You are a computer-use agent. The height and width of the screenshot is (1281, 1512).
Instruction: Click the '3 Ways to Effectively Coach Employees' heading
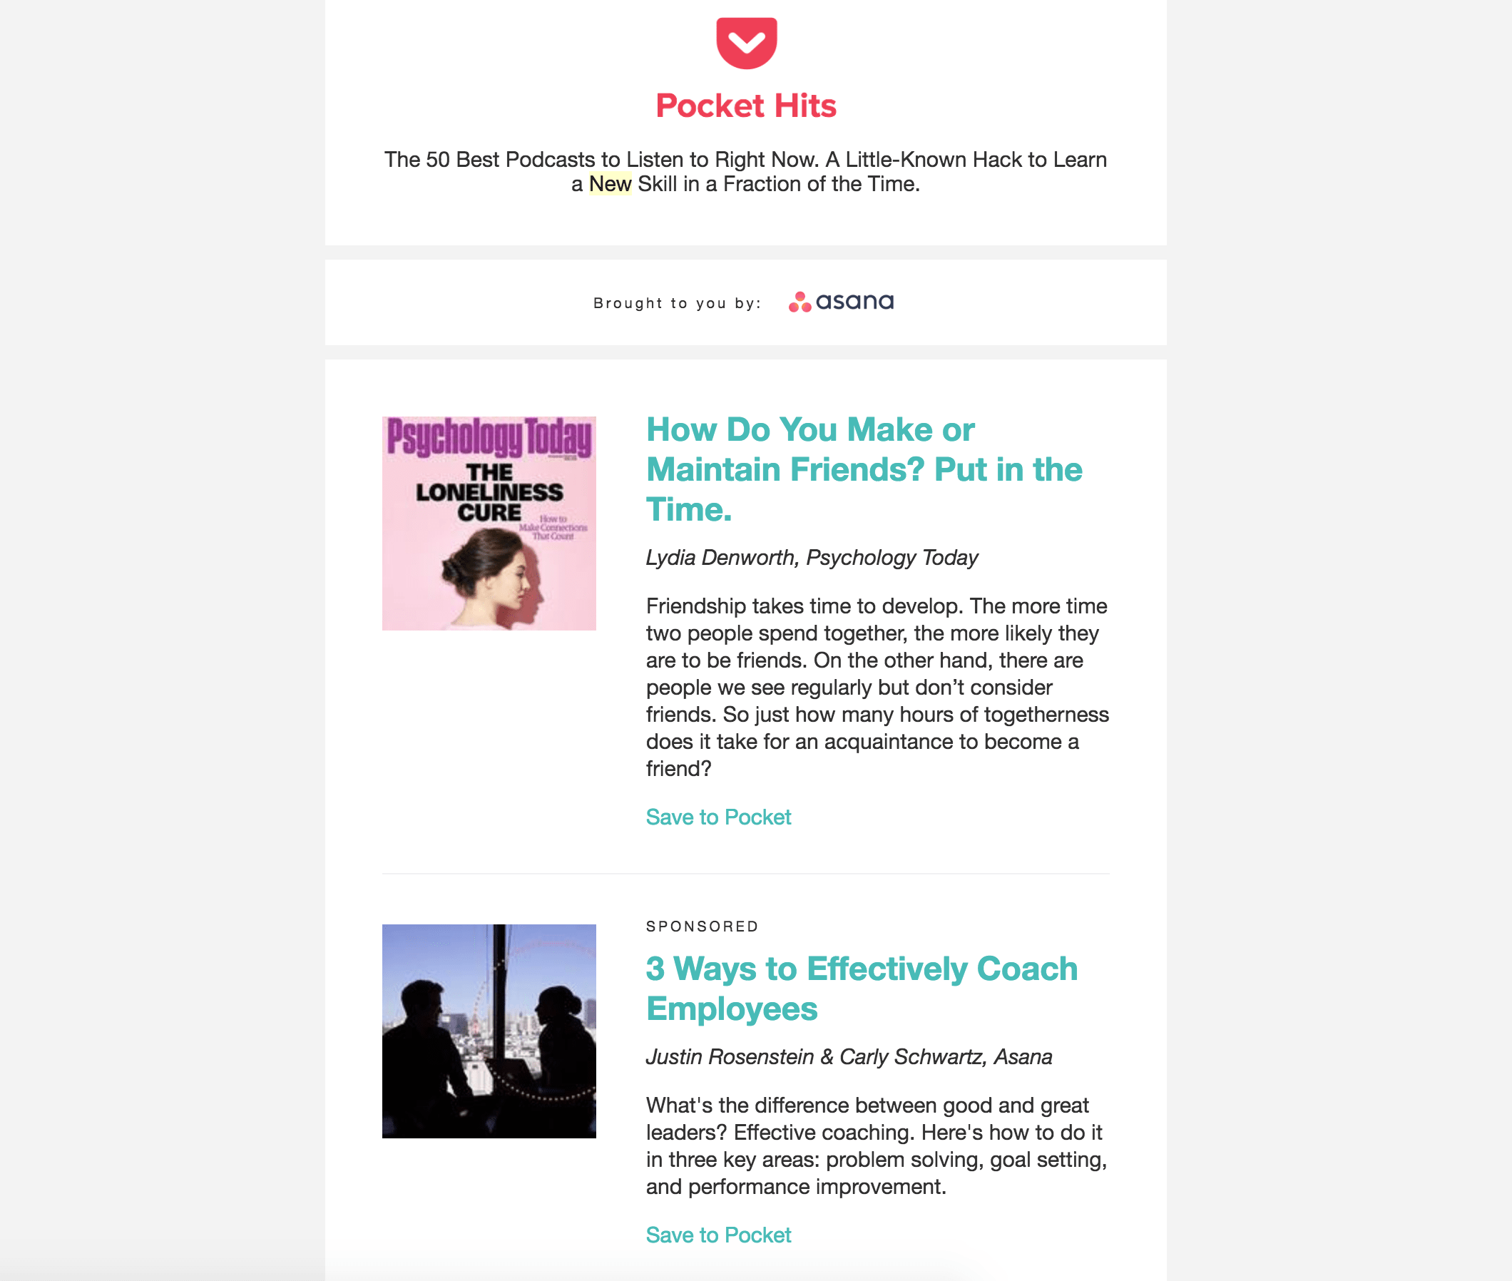point(864,990)
